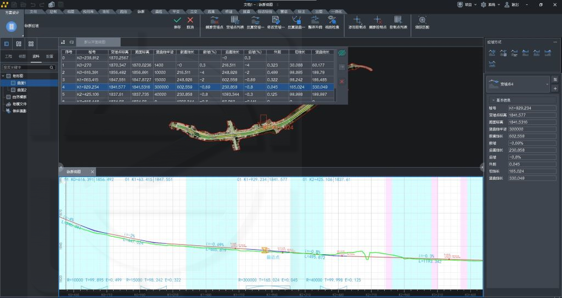
Task: Open the 项目 dropdown in the title bar
Action: point(468,4)
